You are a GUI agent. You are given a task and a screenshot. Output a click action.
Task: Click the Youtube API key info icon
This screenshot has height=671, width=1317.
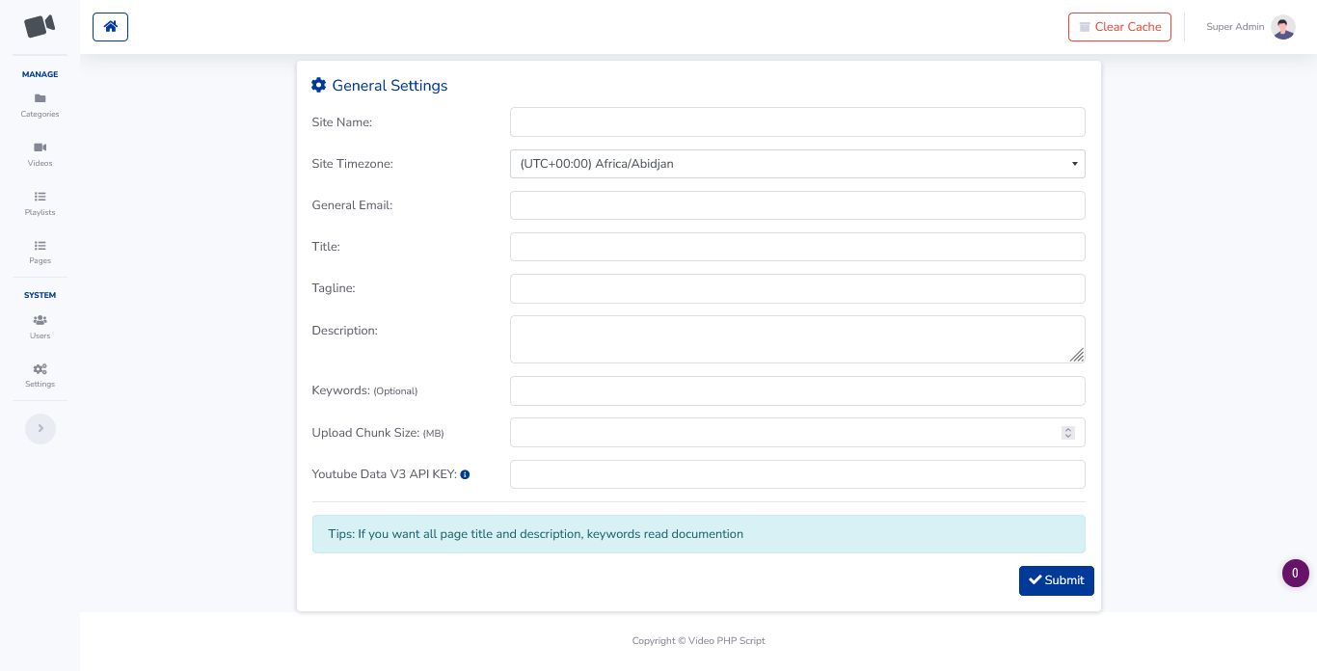point(465,474)
